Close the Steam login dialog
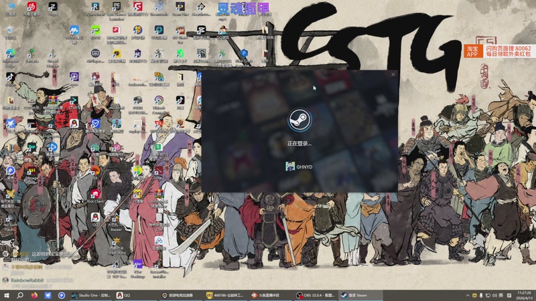536x301 pixels. [393, 74]
